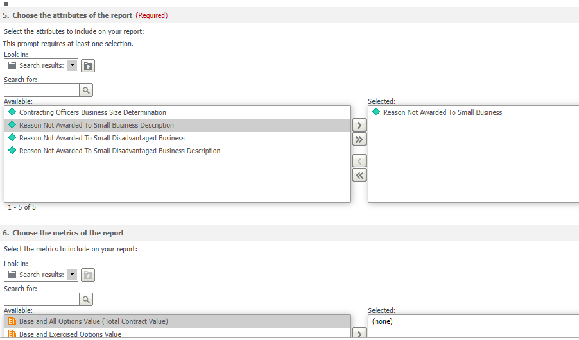The image size is (579, 340).
Task: Open attributes Look in dropdown arrow
Action: [x=73, y=65]
